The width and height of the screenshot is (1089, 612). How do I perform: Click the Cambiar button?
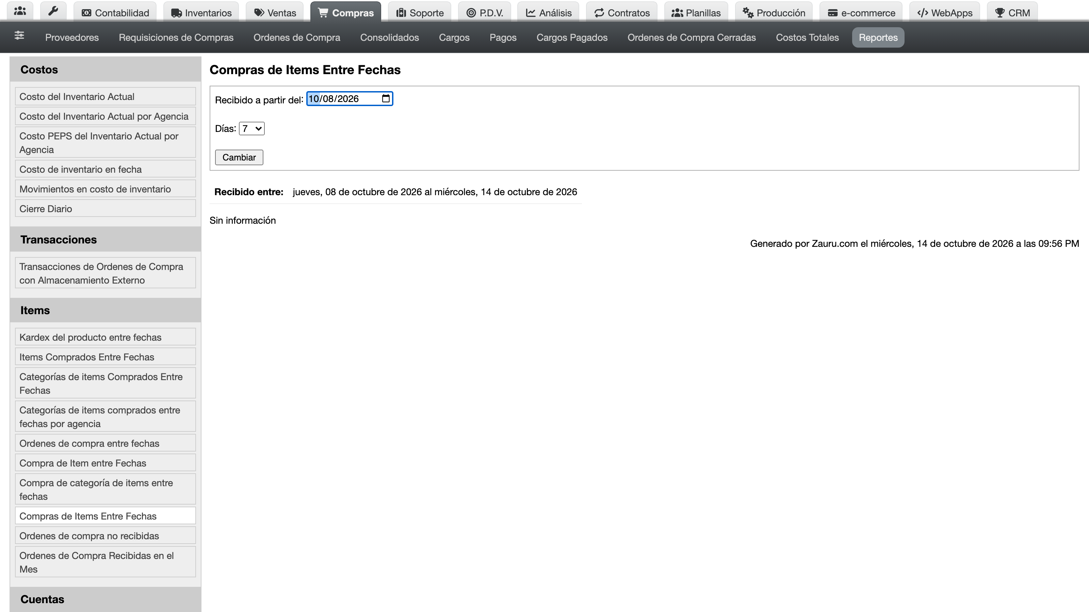click(239, 157)
